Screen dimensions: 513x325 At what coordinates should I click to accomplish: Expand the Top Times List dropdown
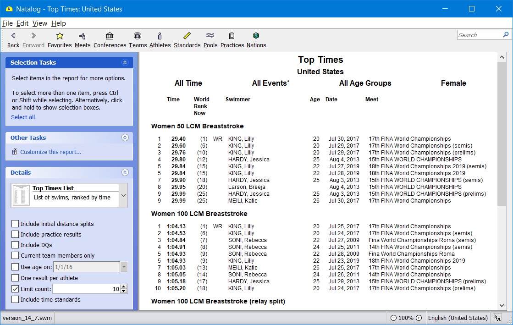123,196
